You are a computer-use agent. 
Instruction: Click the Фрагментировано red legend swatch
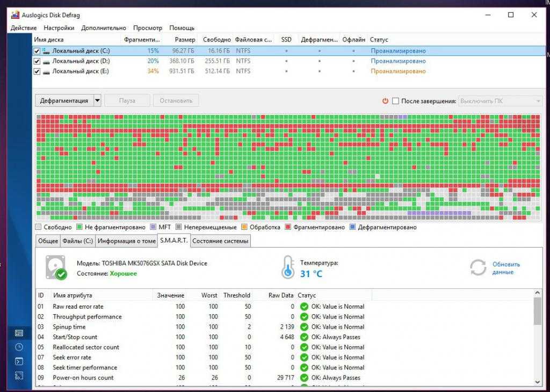(288, 227)
